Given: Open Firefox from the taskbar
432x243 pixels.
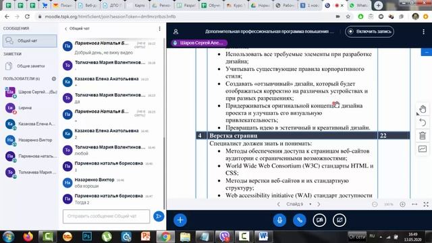Looking at the screenshot, I should pos(28,237).
